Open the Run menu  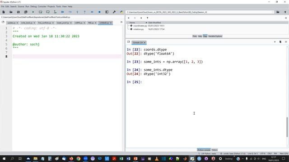tap(27, 6)
